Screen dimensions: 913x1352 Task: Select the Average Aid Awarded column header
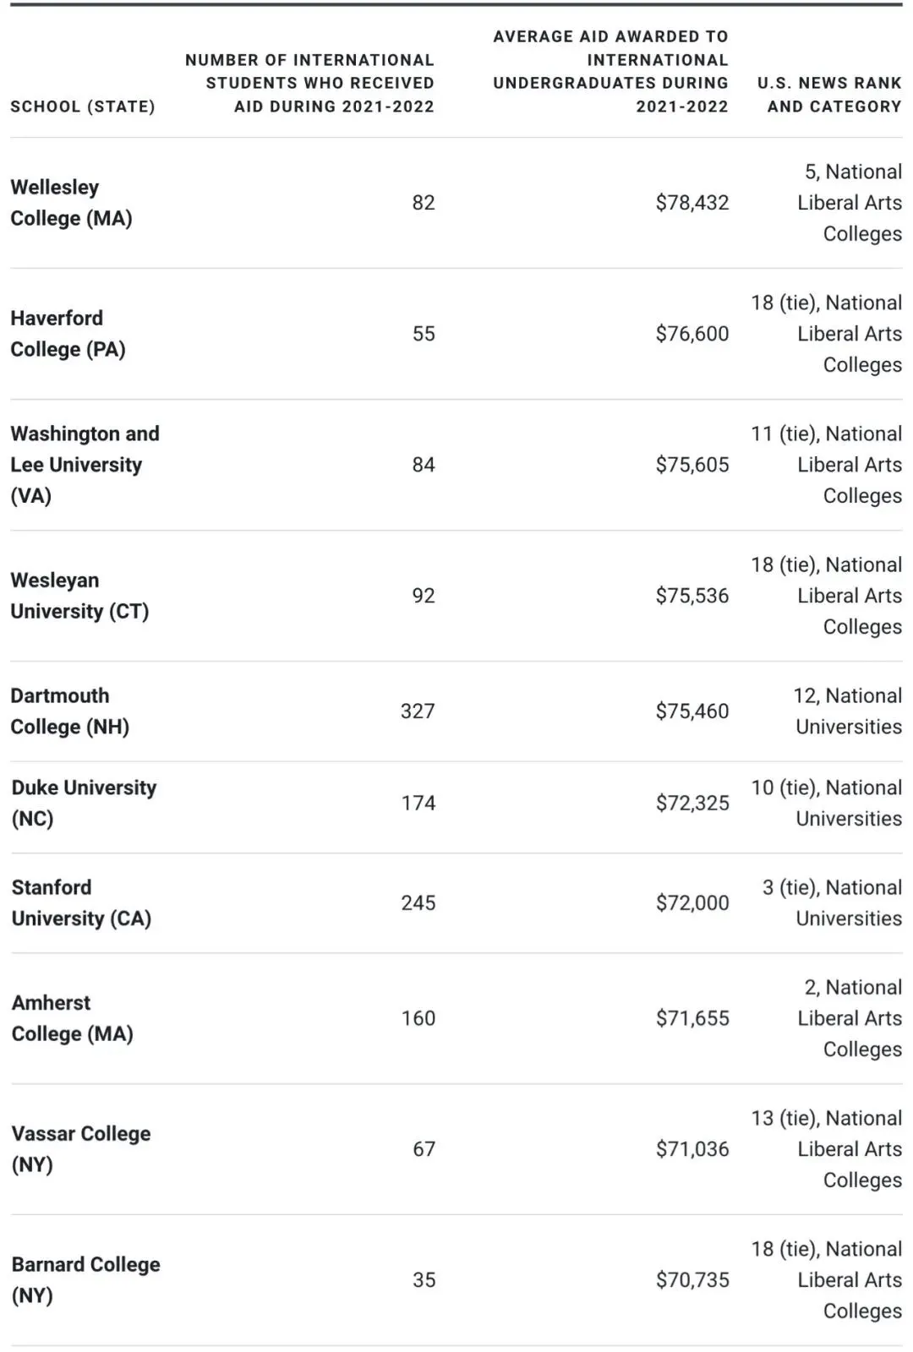610,71
